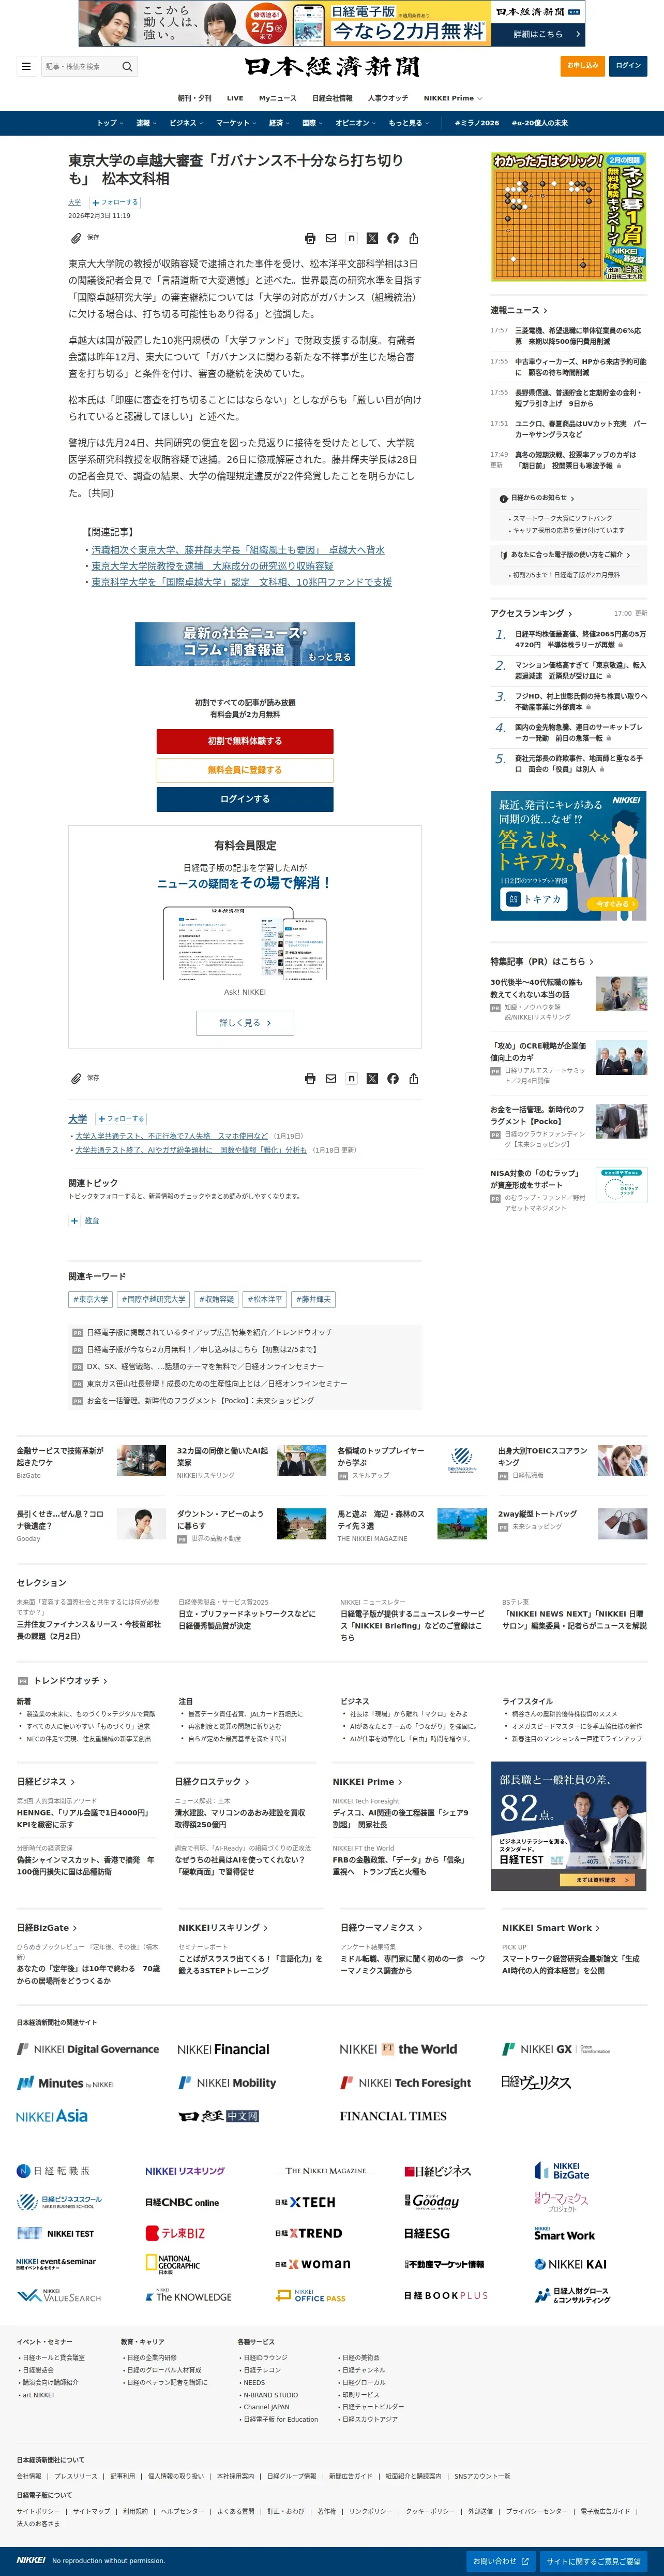Expand the 経済 navigation dropdown
This screenshot has height=2576, width=664.
click(280, 123)
